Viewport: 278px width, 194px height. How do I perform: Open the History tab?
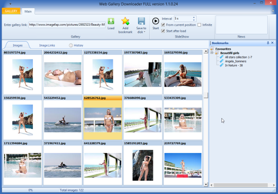tap(76, 45)
